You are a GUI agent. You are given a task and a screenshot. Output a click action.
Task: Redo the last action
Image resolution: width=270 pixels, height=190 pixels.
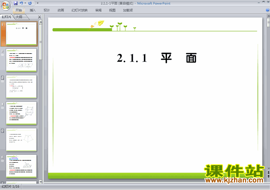tap(30, 3)
